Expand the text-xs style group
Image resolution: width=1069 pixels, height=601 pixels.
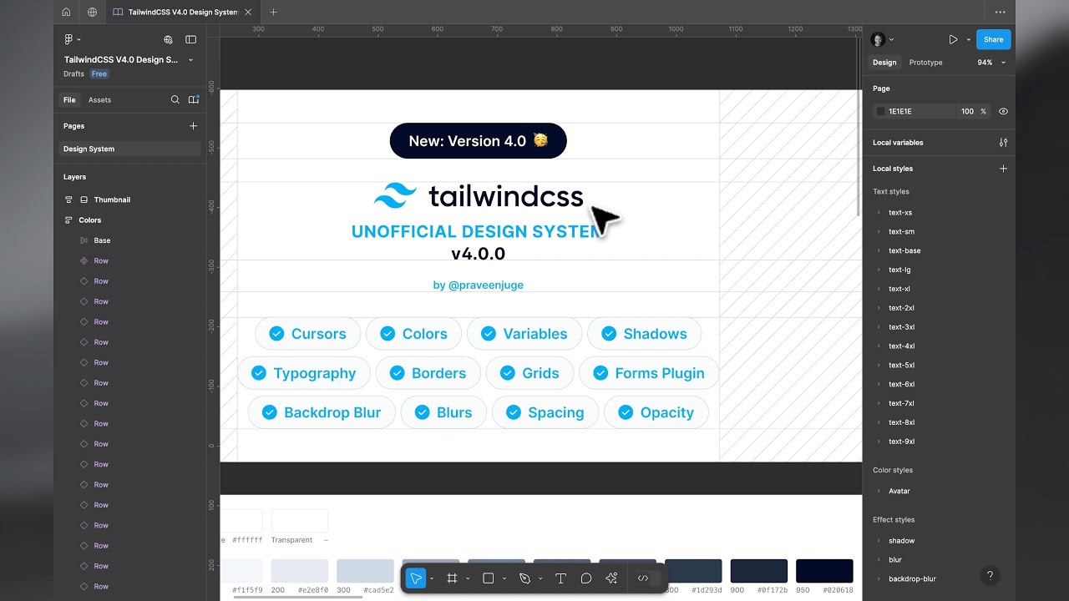click(x=879, y=213)
